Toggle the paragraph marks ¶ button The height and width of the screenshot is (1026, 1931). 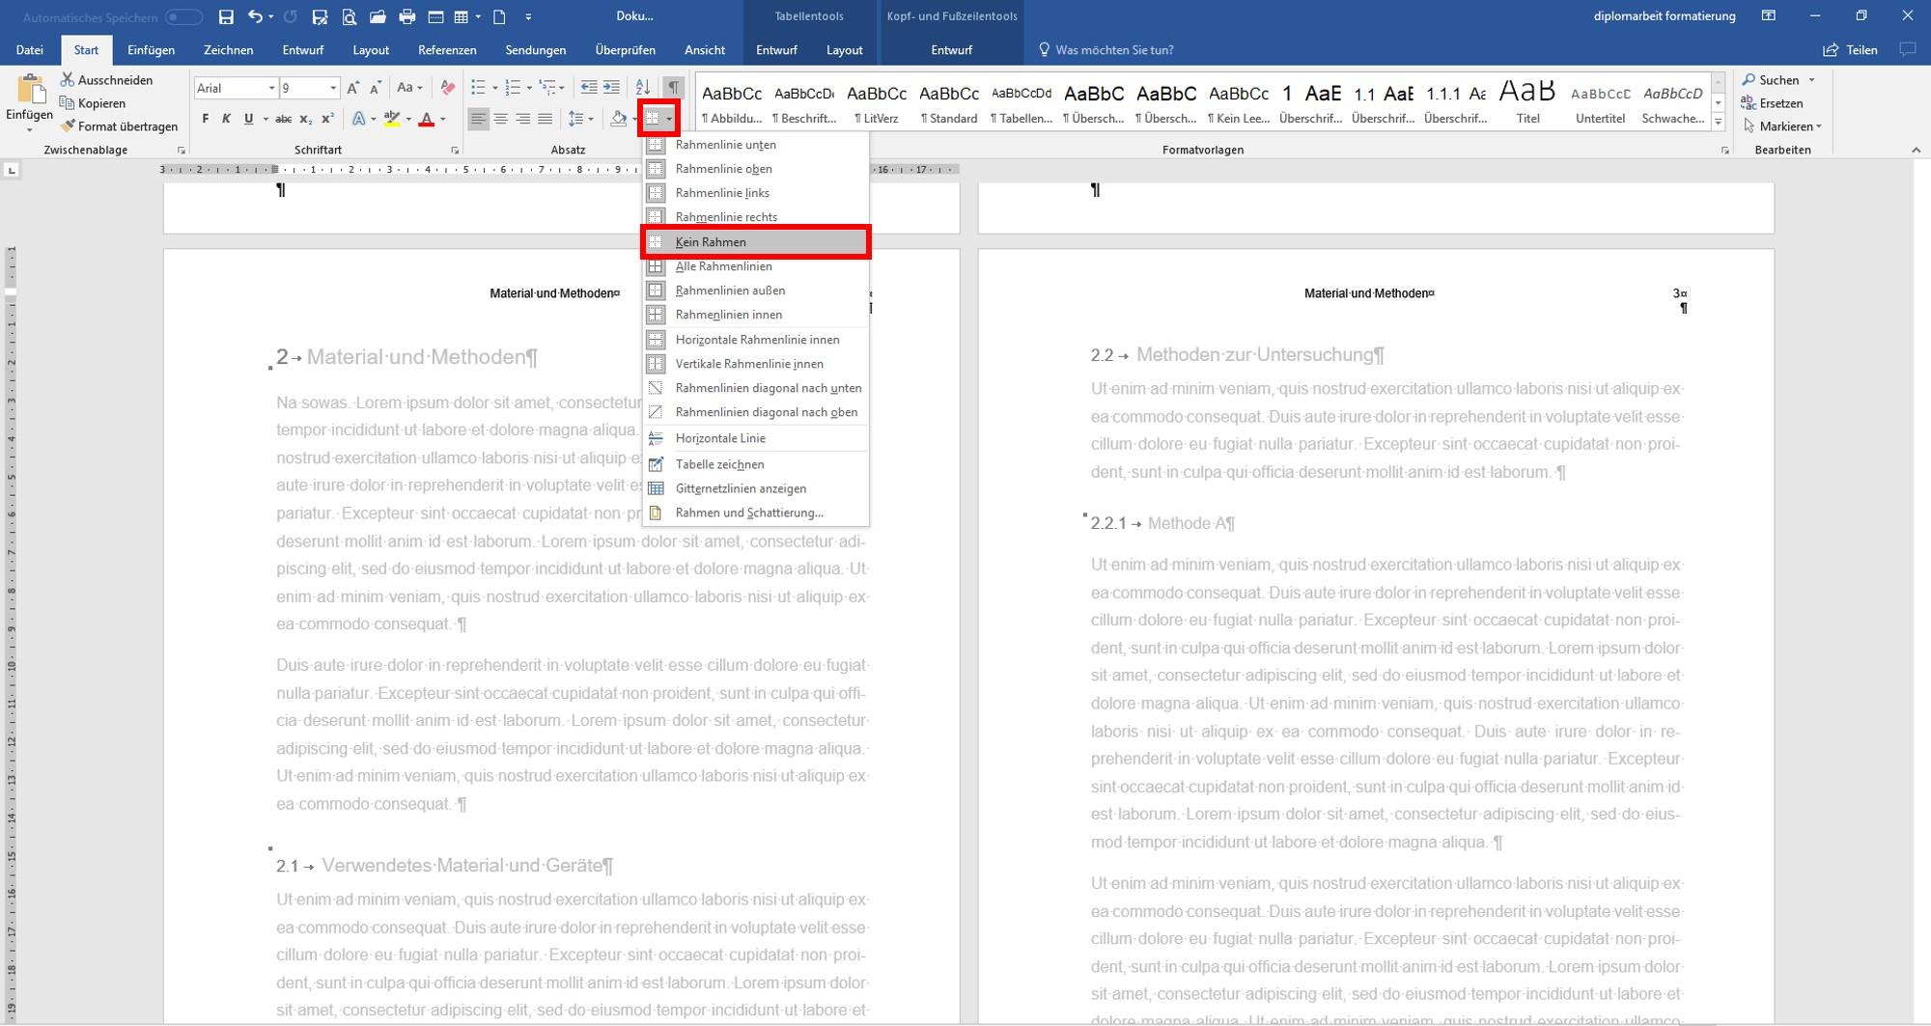tap(674, 88)
